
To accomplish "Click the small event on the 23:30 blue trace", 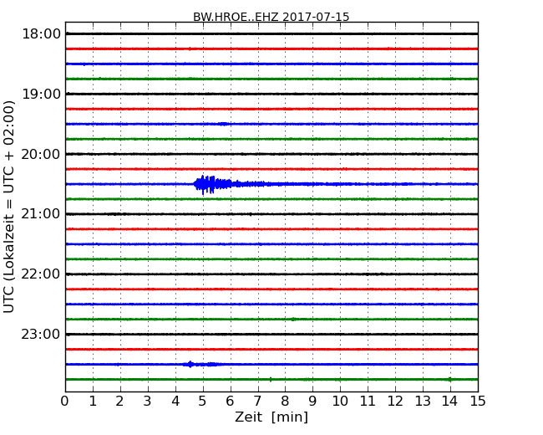I will click(x=203, y=364).
